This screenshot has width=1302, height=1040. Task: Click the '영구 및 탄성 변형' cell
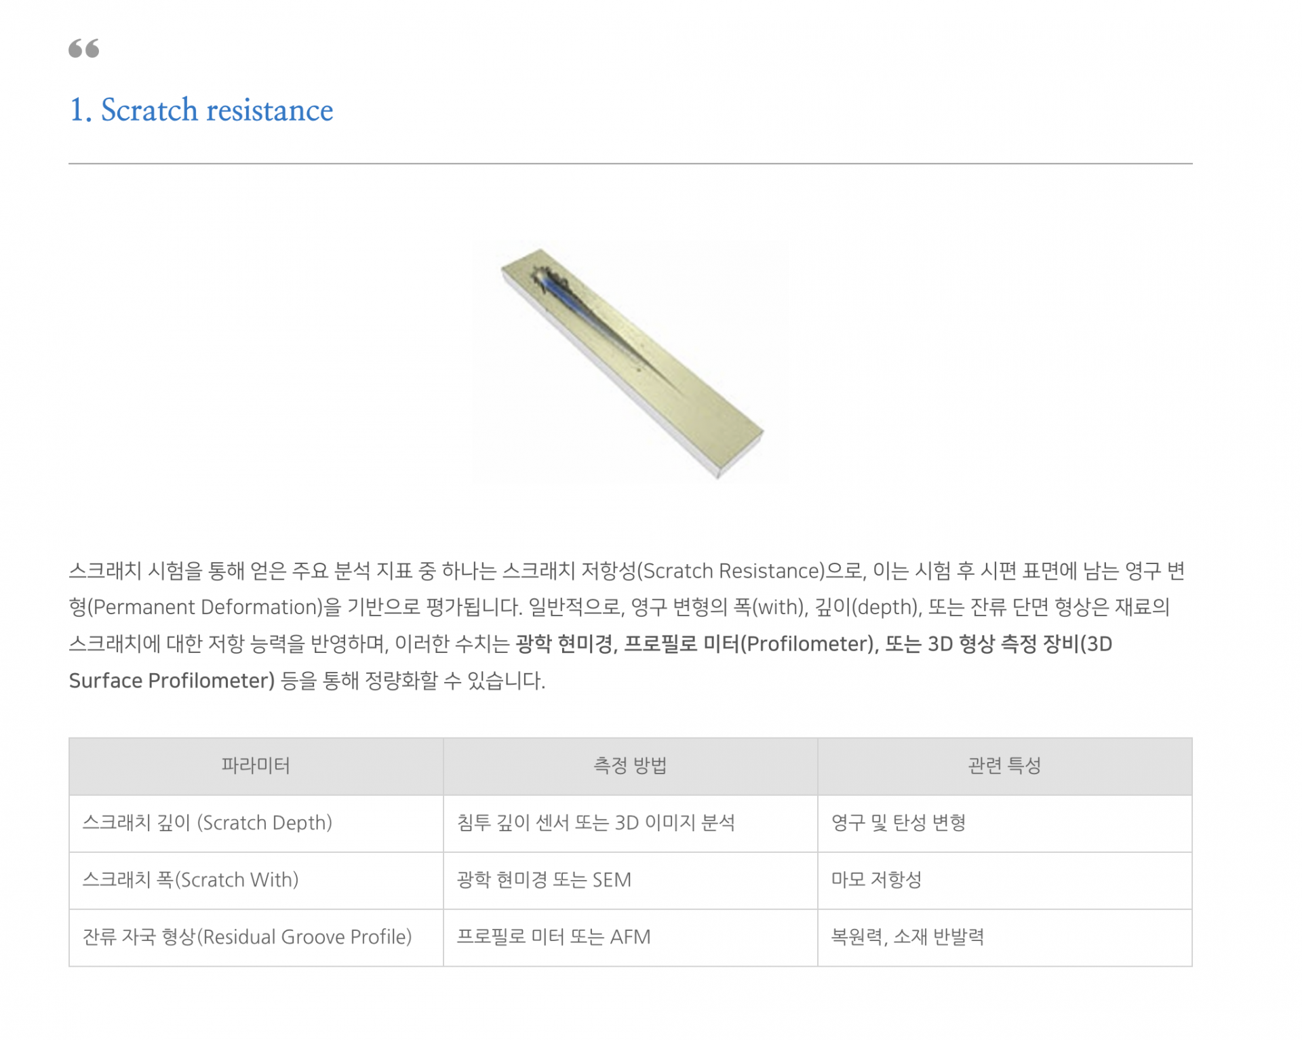click(x=1004, y=823)
